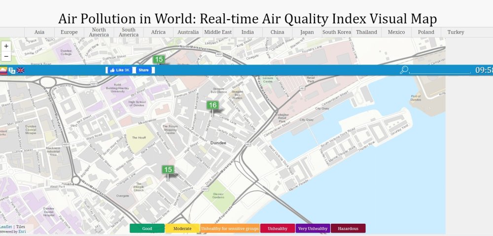Viewport: 493px width, 236px height.
Task: Open the AQI site logo icon
Action: pyautogui.click(x=3, y=70)
